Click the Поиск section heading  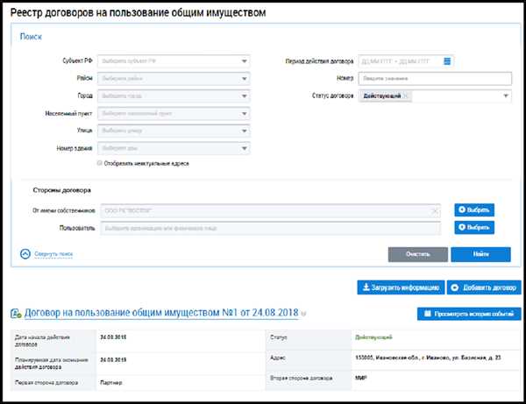[31, 37]
